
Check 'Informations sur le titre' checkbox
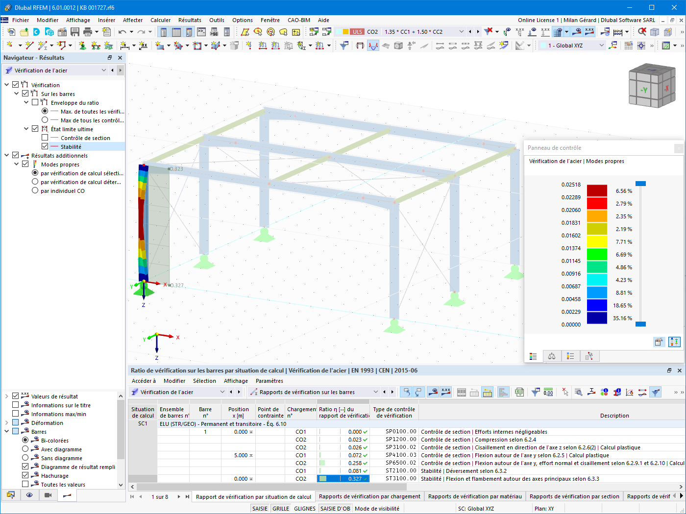(x=16, y=405)
